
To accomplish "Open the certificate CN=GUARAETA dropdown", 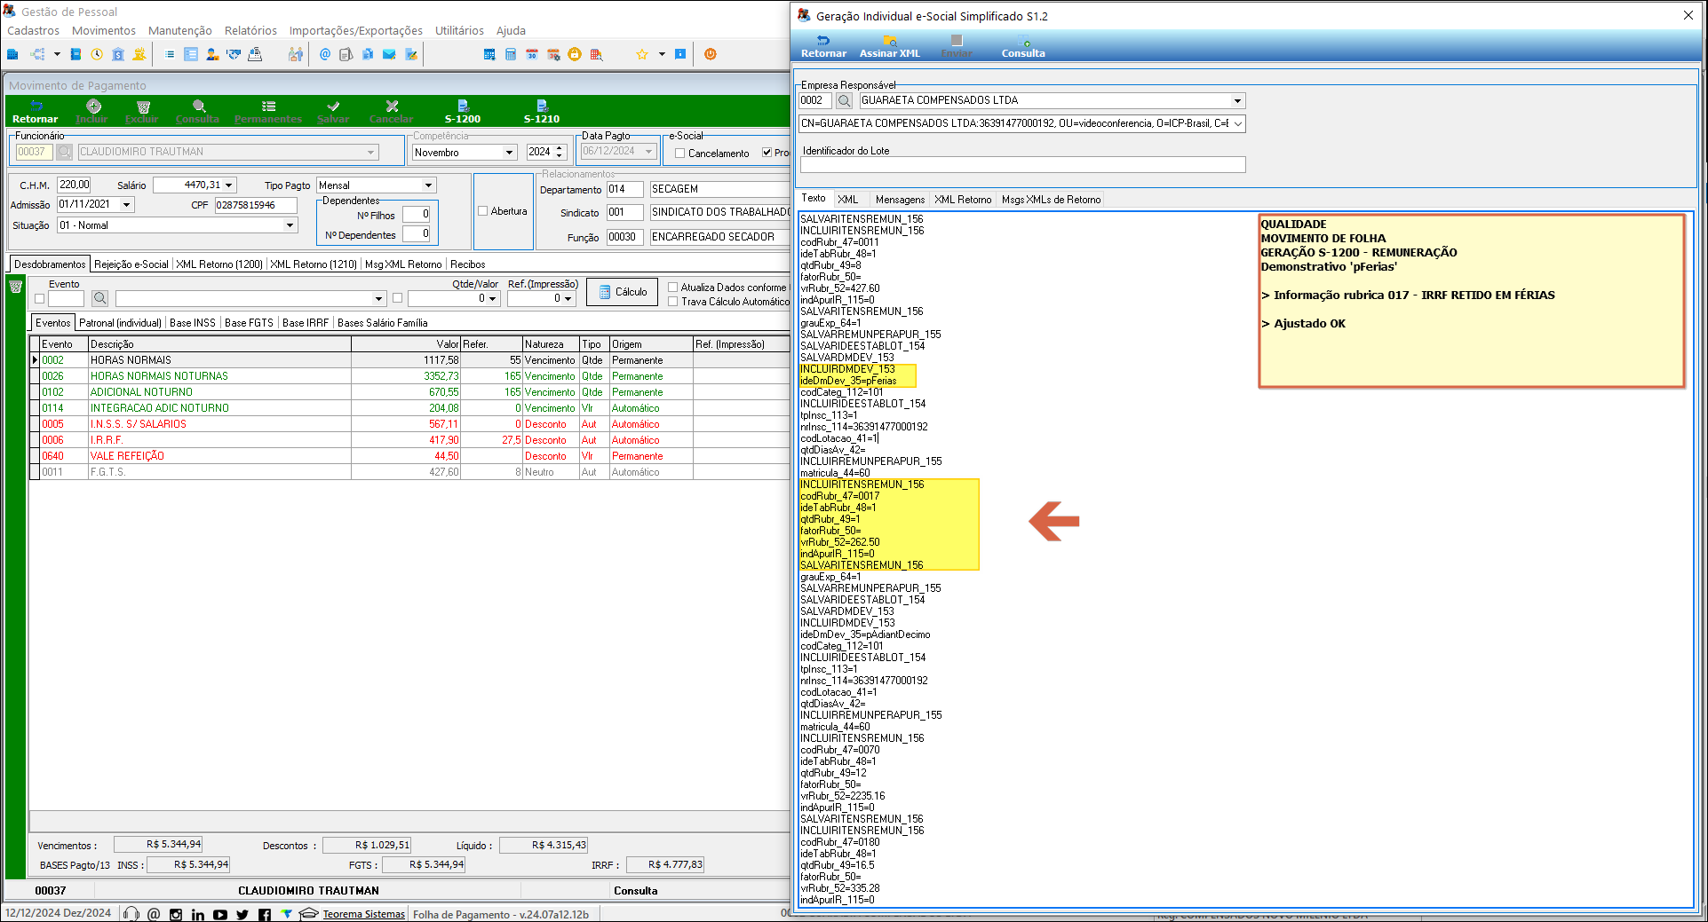I will point(1238,123).
